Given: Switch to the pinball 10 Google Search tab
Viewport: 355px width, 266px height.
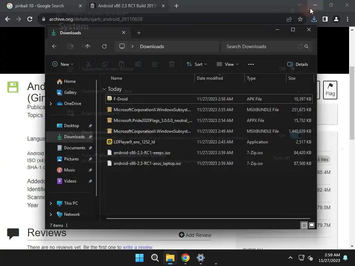Looking at the screenshot, I should [44, 6].
